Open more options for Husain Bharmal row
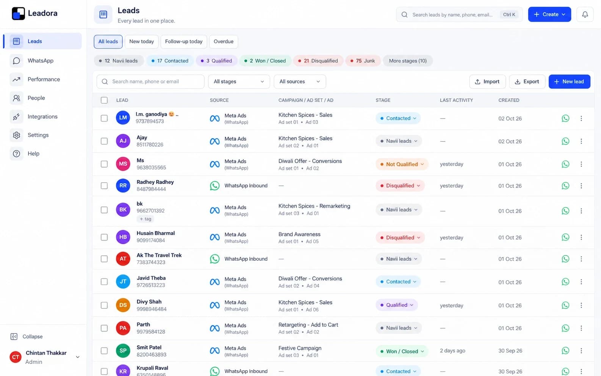The image size is (601, 376). 581,237
